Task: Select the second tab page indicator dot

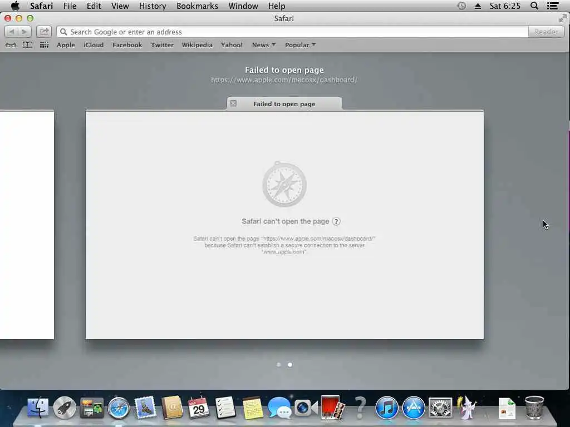Action: (x=290, y=365)
